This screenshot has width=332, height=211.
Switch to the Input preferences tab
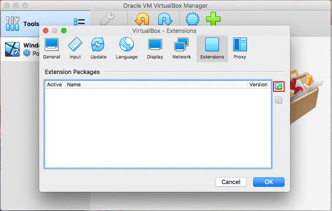(x=75, y=48)
